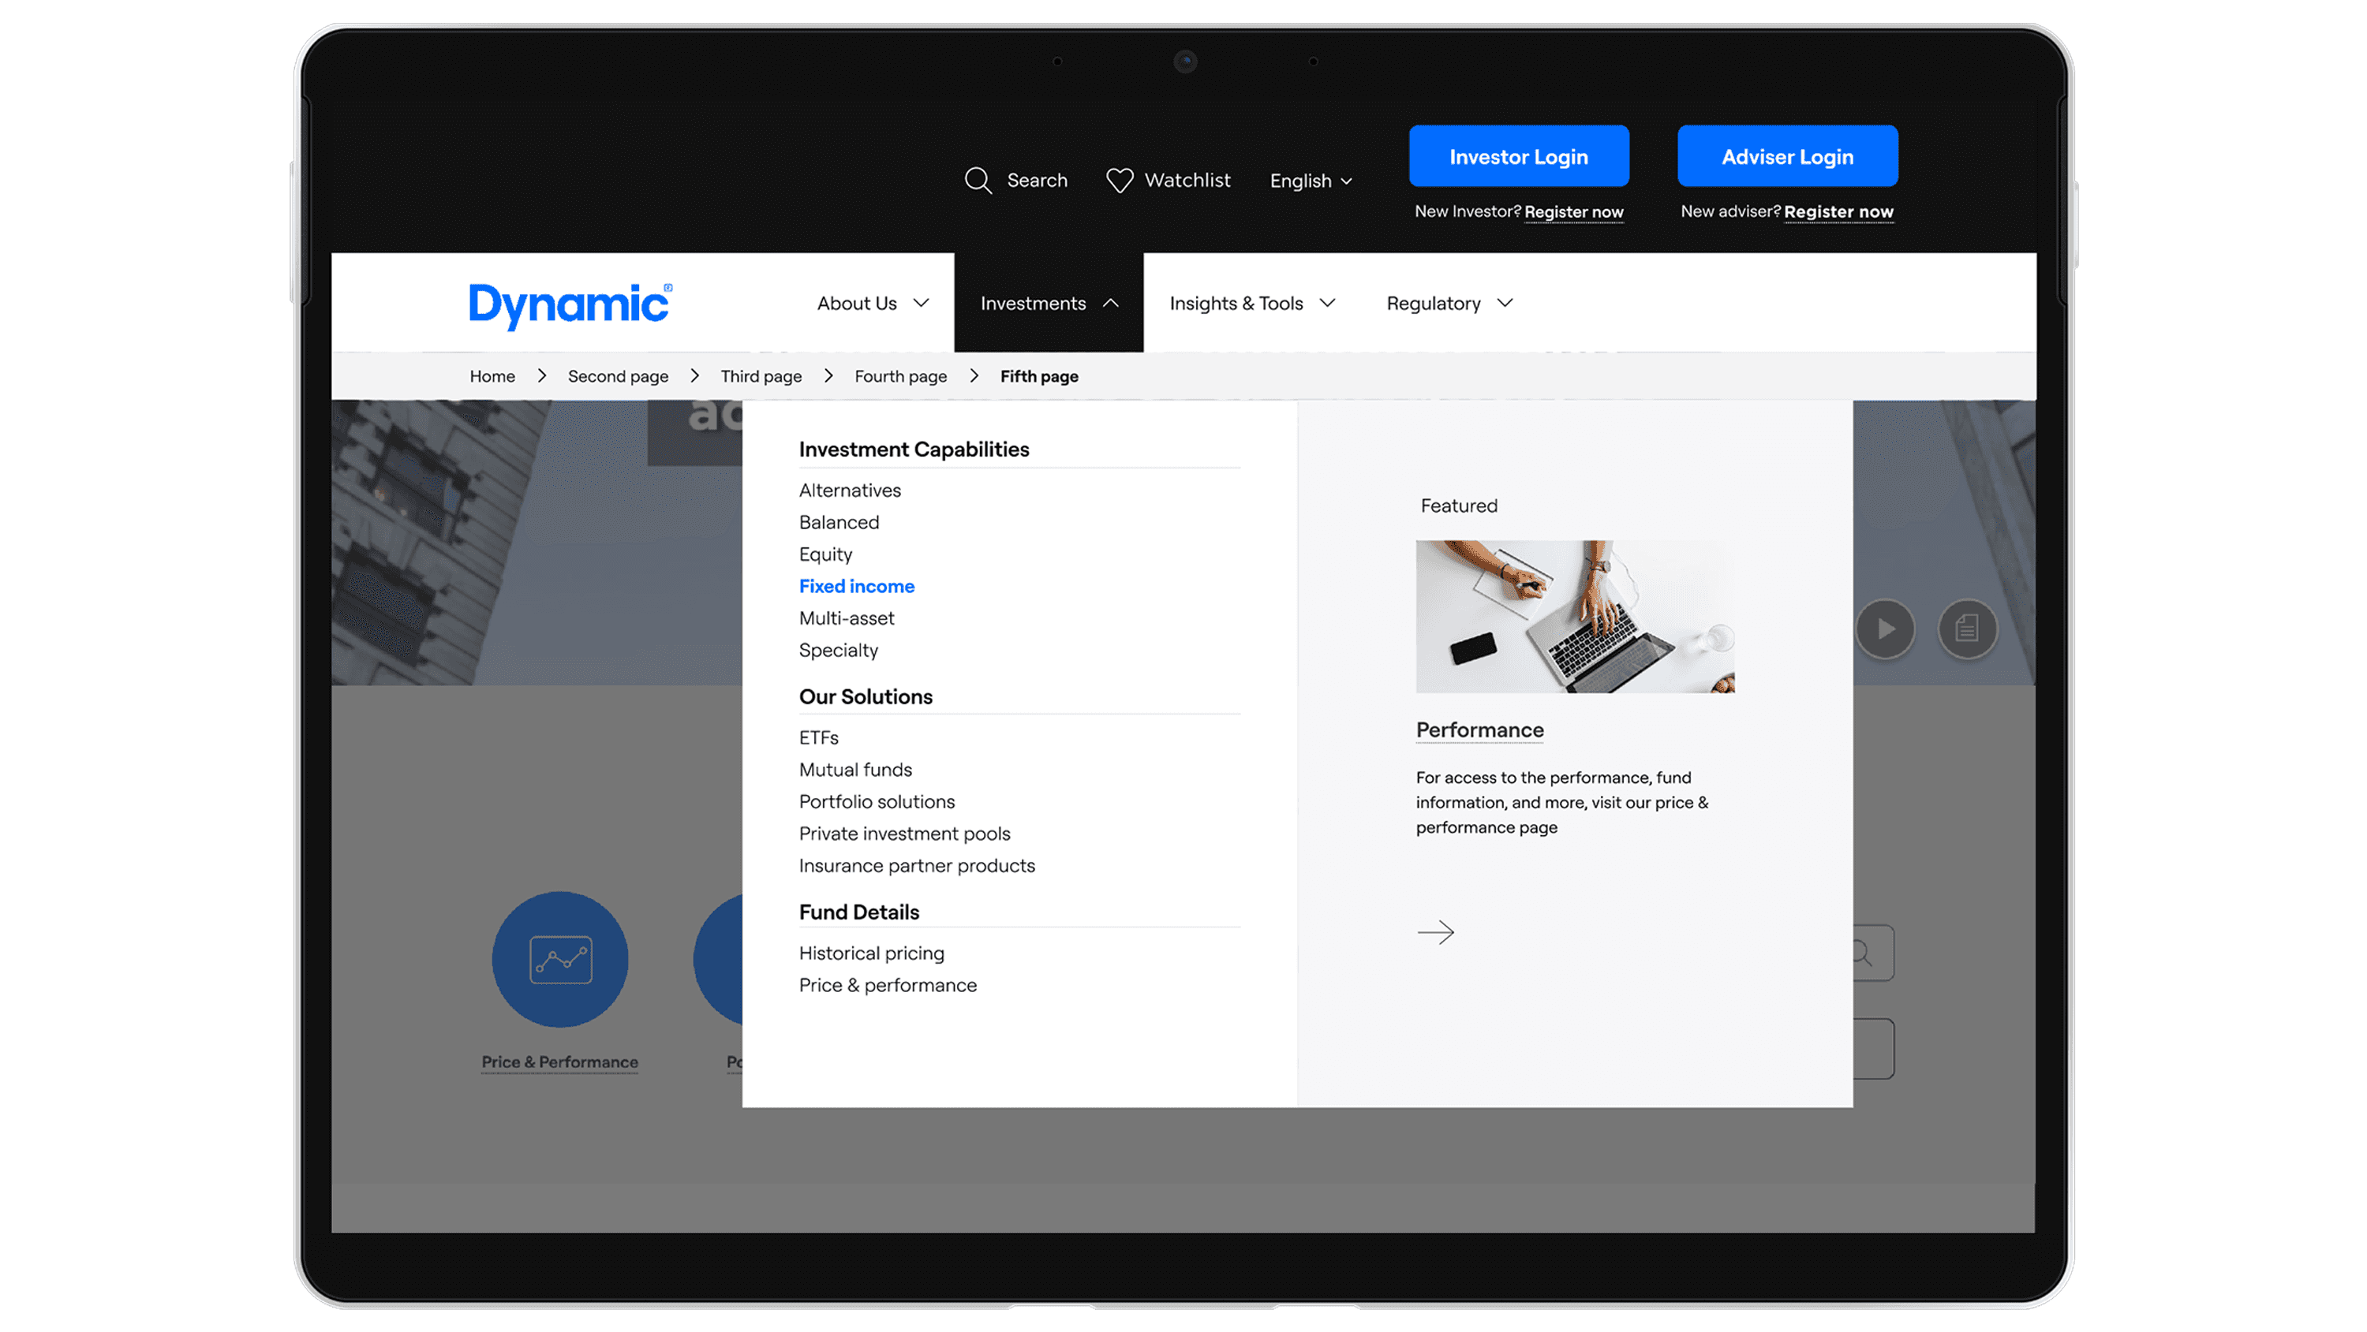Expand the Regulatory menu

[1449, 303]
